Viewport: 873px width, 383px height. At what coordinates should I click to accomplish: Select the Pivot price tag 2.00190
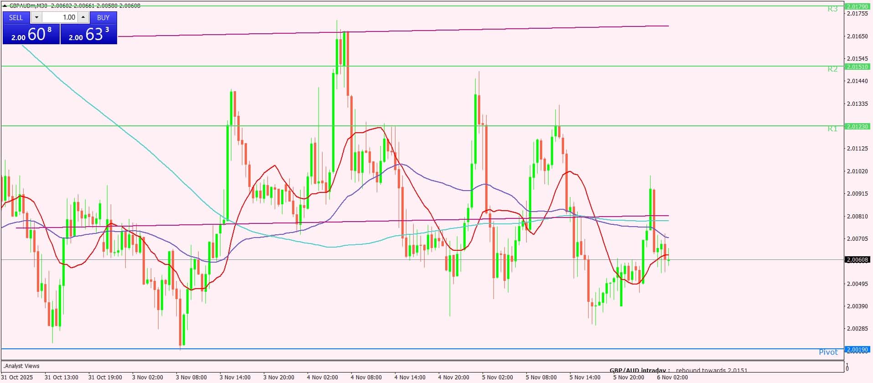[857, 350]
